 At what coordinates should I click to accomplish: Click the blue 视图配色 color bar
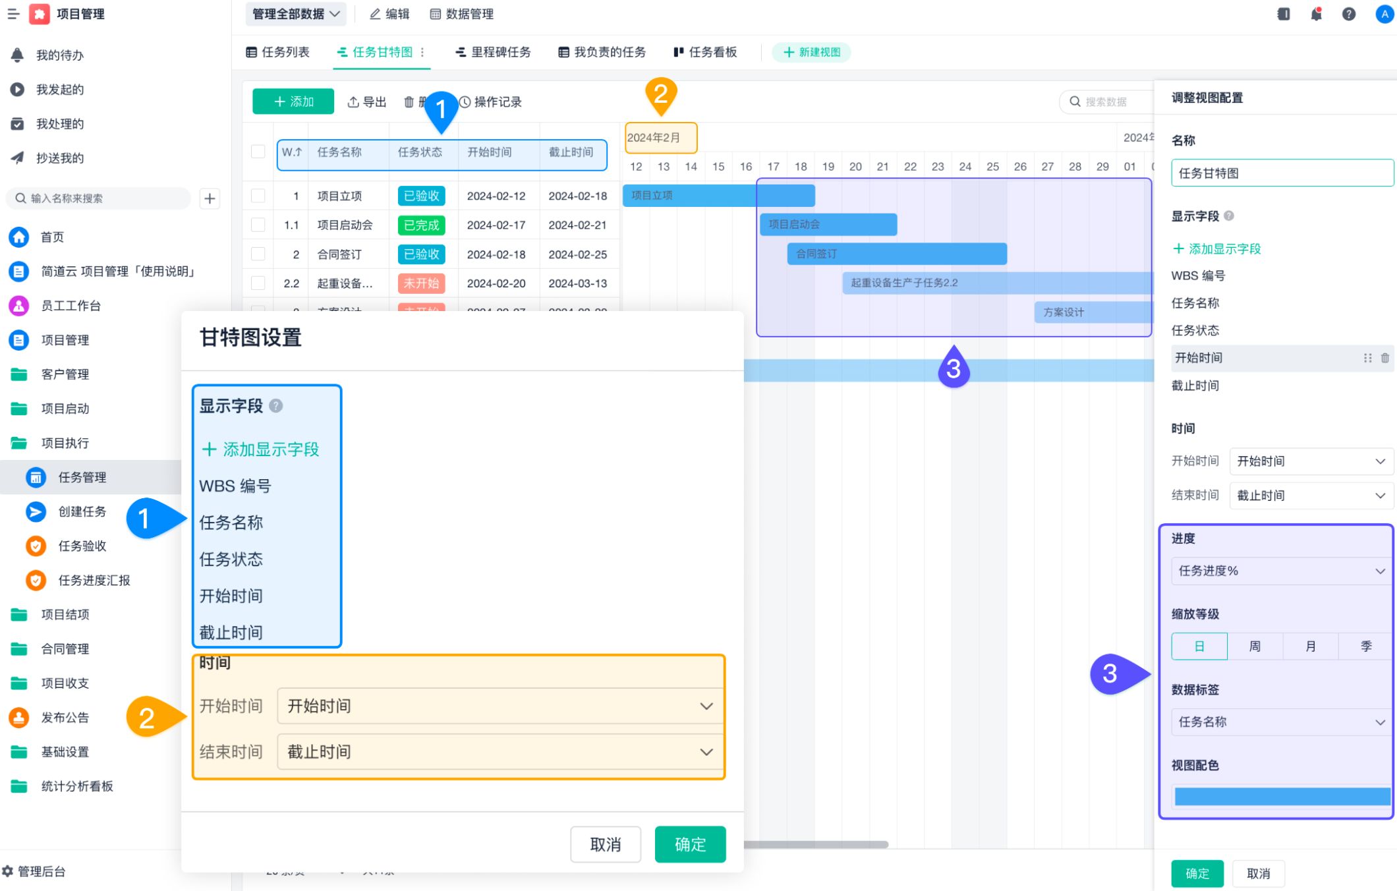pyautogui.click(x=1281, y=797)
